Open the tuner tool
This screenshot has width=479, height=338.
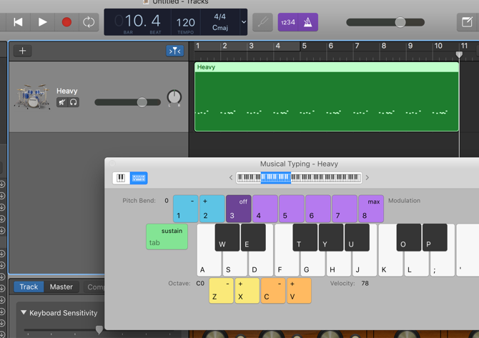262,22
